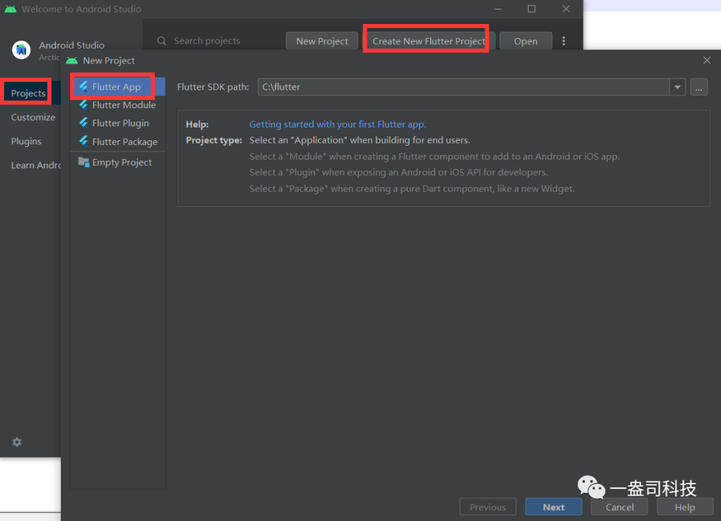Screen dimensions: 721x521
Task: Click the New Project dialog Android icon
Action: 72,60
